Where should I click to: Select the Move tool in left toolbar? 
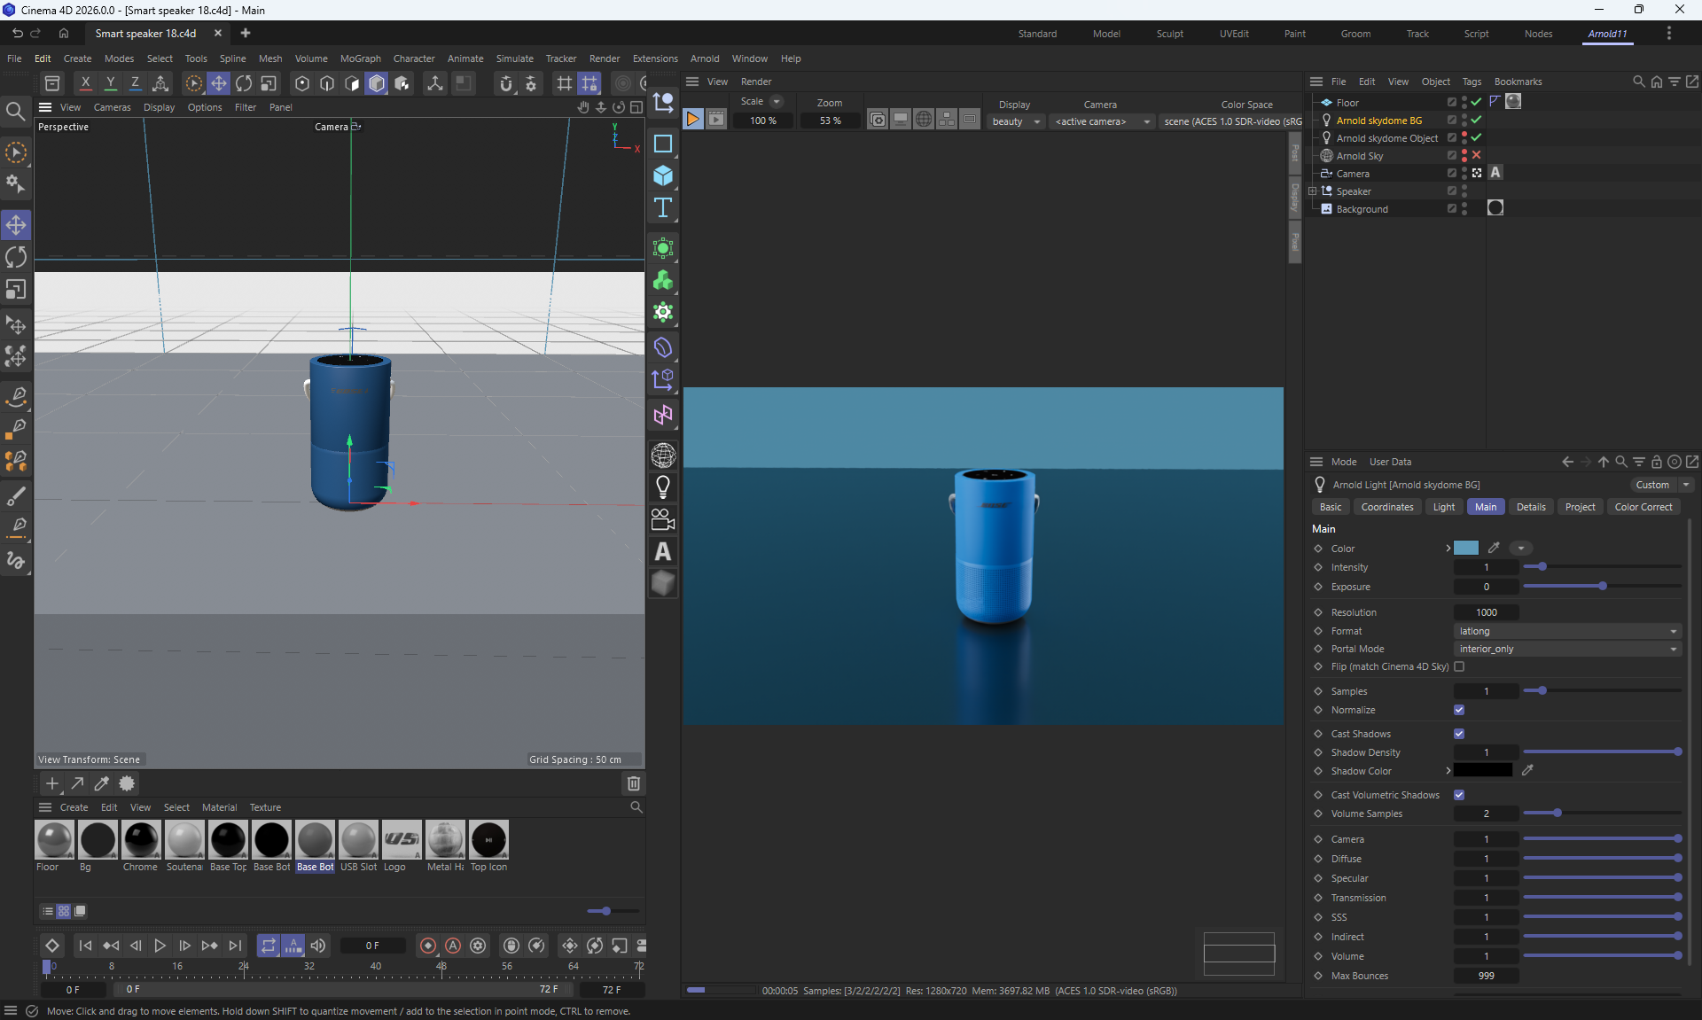[x=16, y=225]
